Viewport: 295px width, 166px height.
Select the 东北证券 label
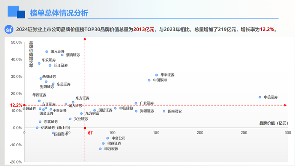(x=51, y=121)
